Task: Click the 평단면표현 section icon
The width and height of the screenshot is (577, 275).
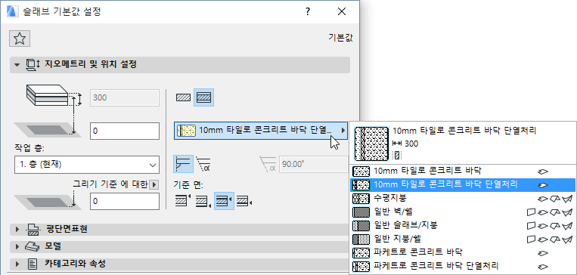Action: 33,230
